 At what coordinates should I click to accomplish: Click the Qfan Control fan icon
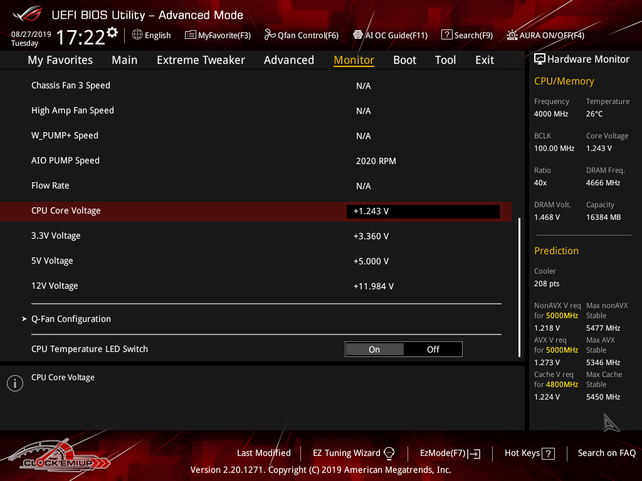pos(270,35)
